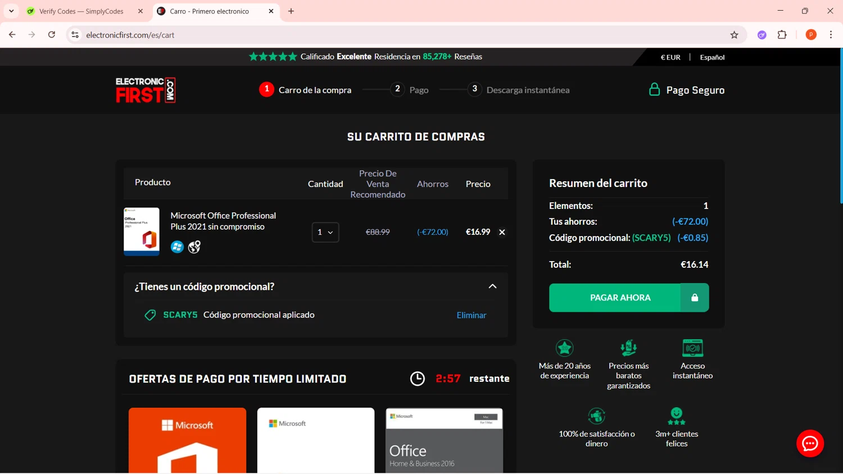Close the Verify Codes tab
Screen dimensions: 843x474
(x=140, y=11)
